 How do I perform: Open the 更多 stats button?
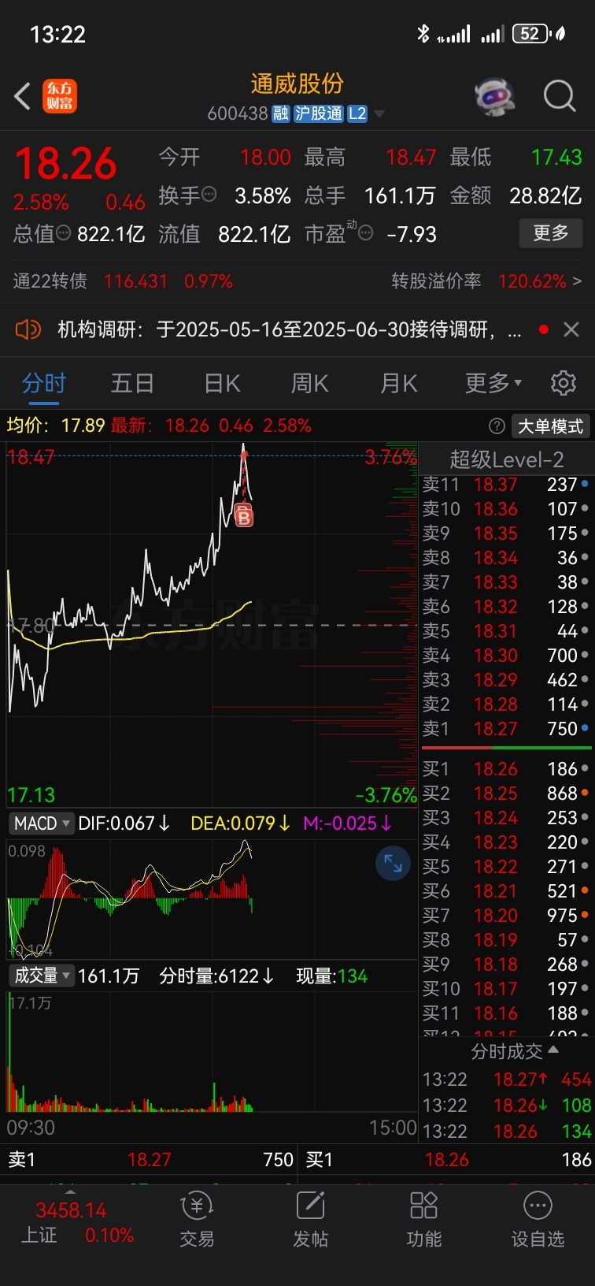point(551,233)
